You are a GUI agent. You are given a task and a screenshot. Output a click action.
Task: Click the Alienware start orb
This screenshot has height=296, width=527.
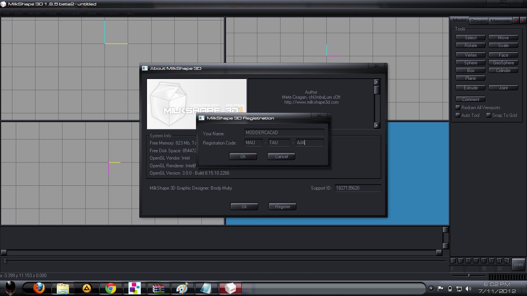pyautogui.click(x=10, y=288)
